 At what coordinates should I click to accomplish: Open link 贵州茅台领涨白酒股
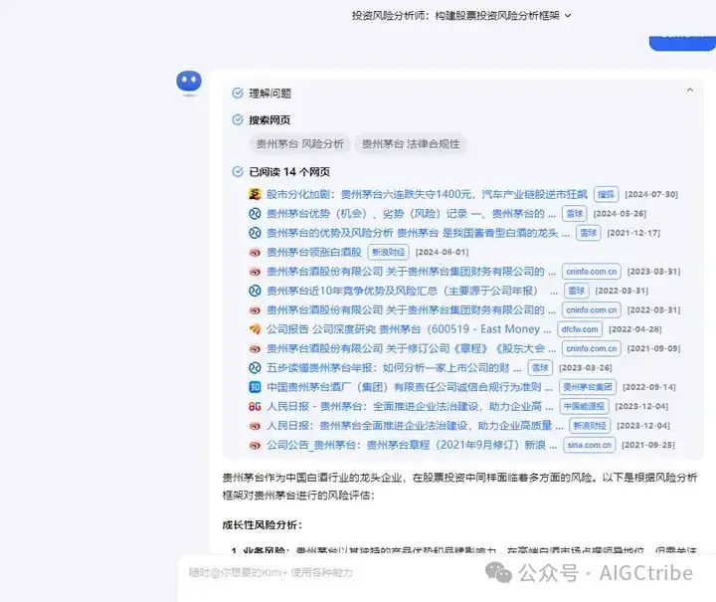pyautogui.click(x=314, y=252)
